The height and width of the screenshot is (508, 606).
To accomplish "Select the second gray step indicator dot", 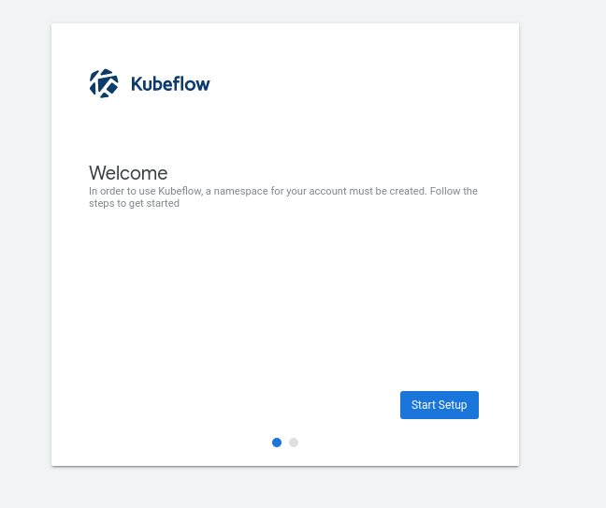I will 294,443.
